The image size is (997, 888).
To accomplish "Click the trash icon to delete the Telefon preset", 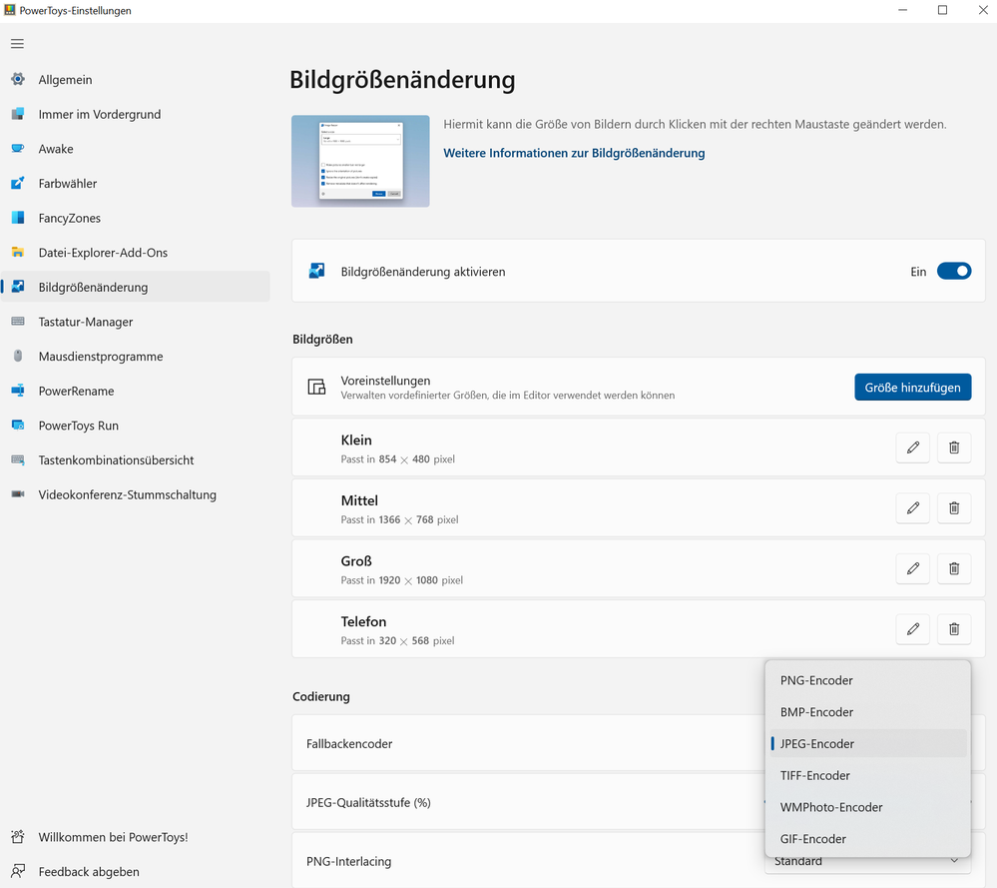I will pyautogui.click(x=953, y=628).
